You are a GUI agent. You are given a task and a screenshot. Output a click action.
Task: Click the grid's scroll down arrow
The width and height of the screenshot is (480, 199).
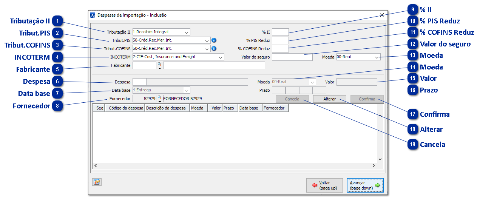pyautogui.click(x=380, y=159)
